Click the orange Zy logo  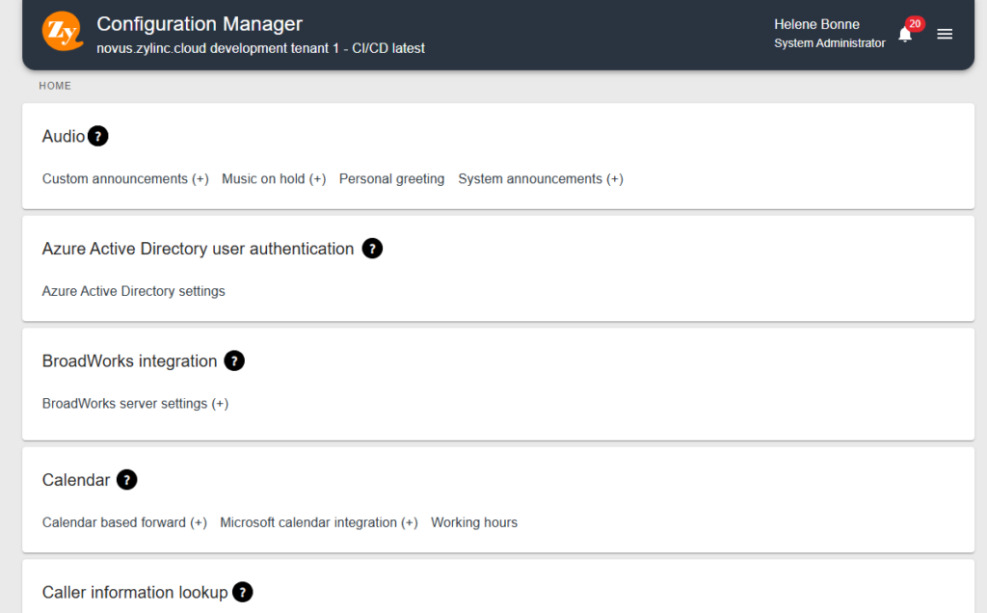coord(63,31)
